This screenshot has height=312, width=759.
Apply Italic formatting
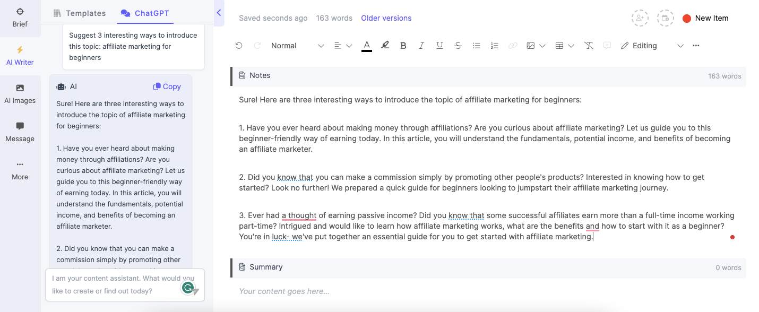pos(421,46)
